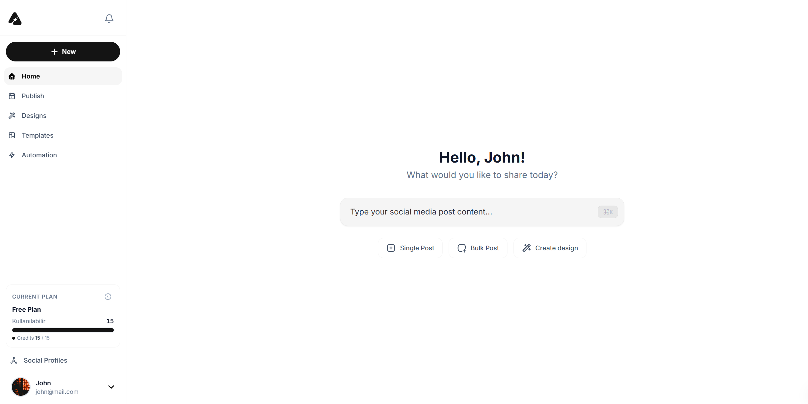Expand the John account menu chevron
The height and width of the screenshot is (404, 808).
tap(111, 387)
